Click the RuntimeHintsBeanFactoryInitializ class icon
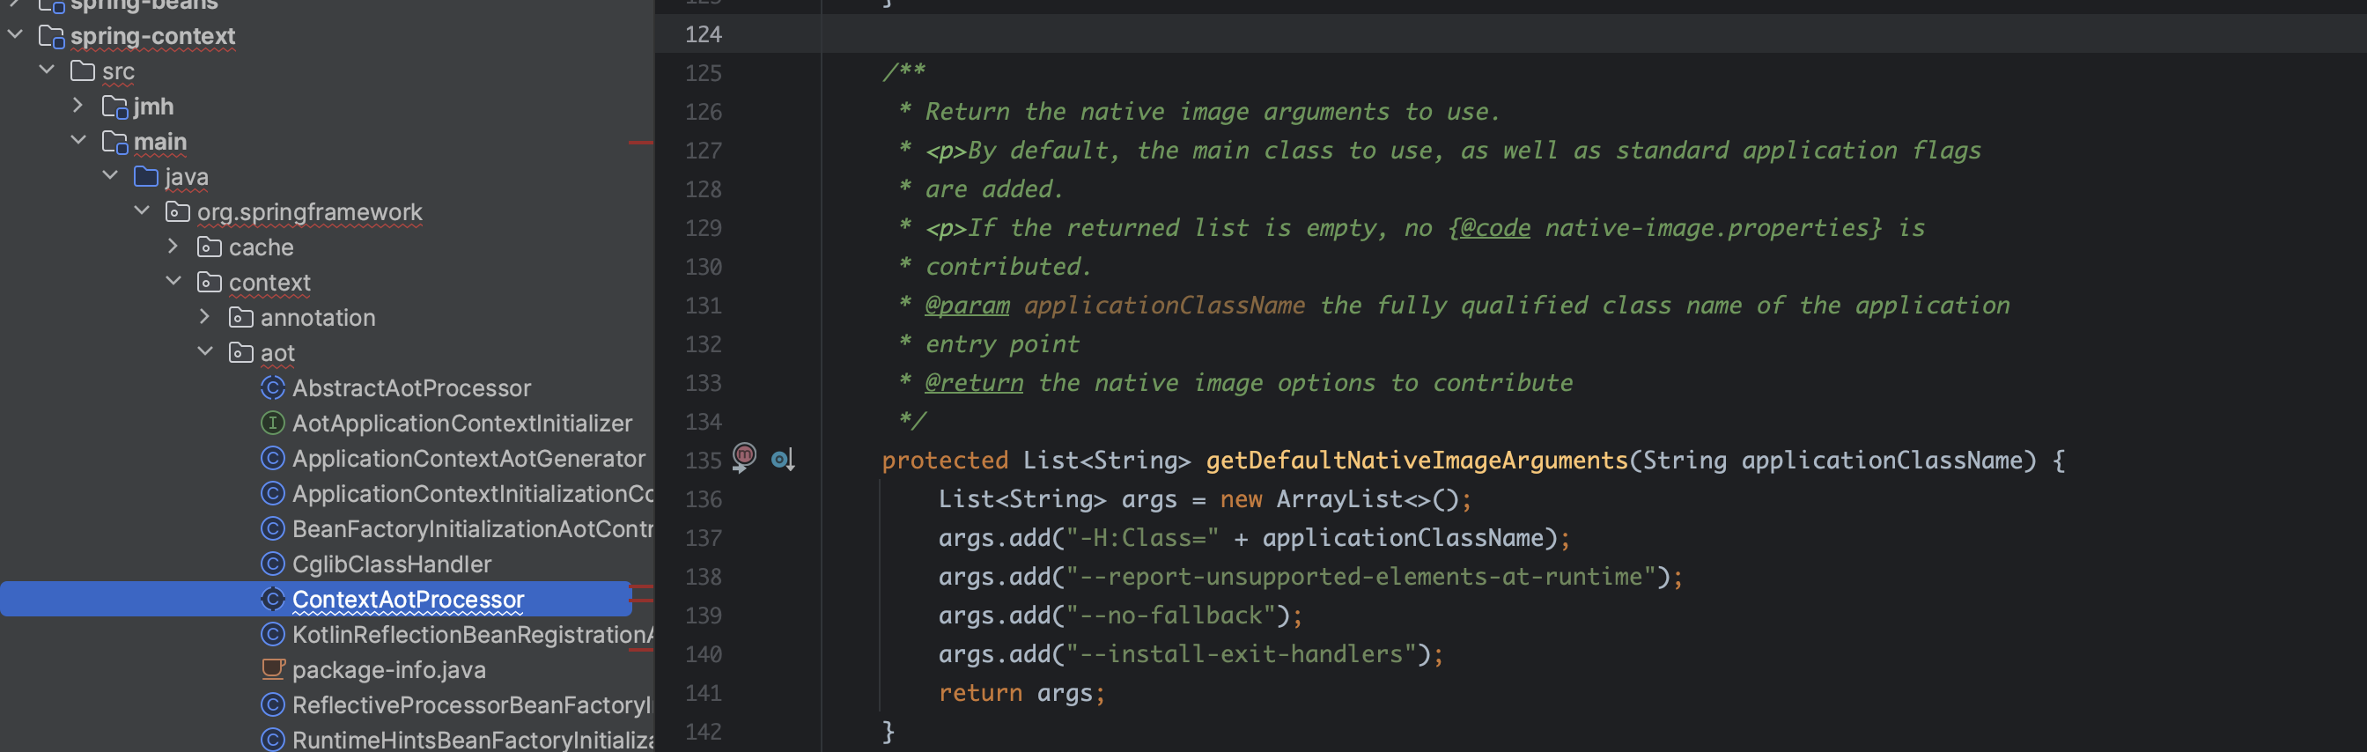The height and width of the screenshot is (752, 2367). click(x=273, y=740)
